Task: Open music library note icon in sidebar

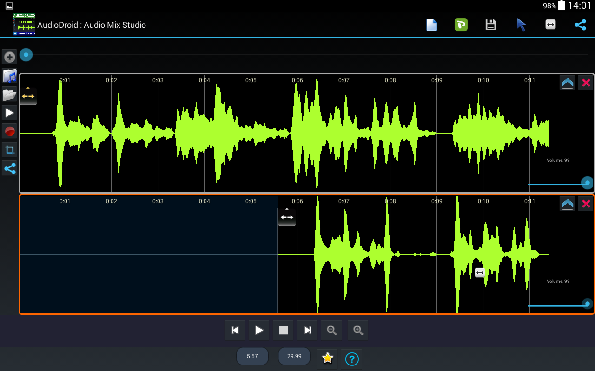Action: click(9, 76)
